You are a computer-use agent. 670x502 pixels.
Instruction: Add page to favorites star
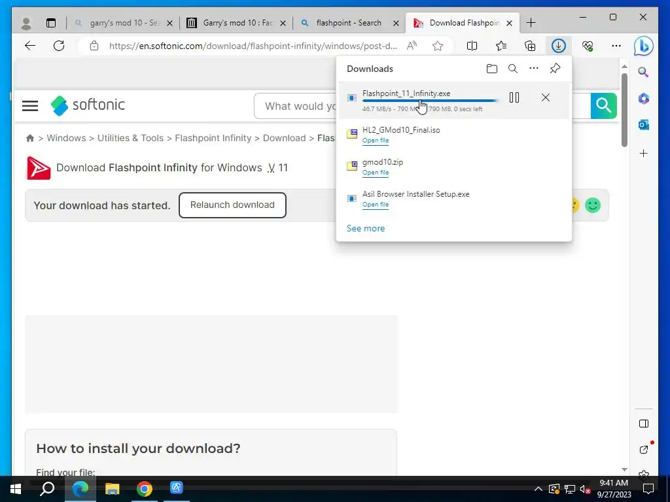click(438, 46)
